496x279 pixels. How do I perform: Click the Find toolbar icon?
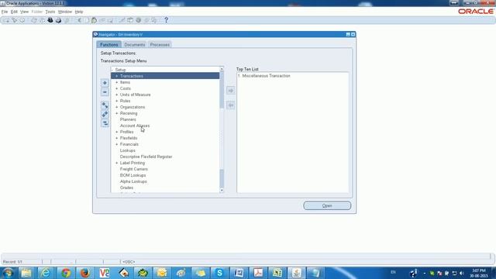click(14, 20)
